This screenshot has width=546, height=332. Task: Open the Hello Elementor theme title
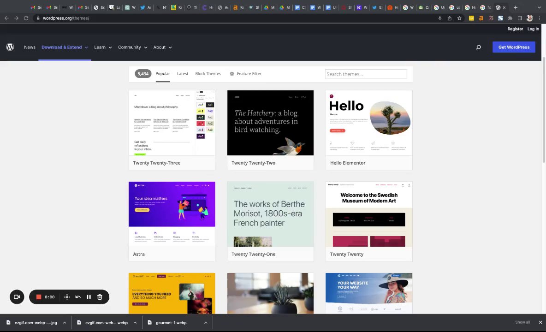coord(348,163)
